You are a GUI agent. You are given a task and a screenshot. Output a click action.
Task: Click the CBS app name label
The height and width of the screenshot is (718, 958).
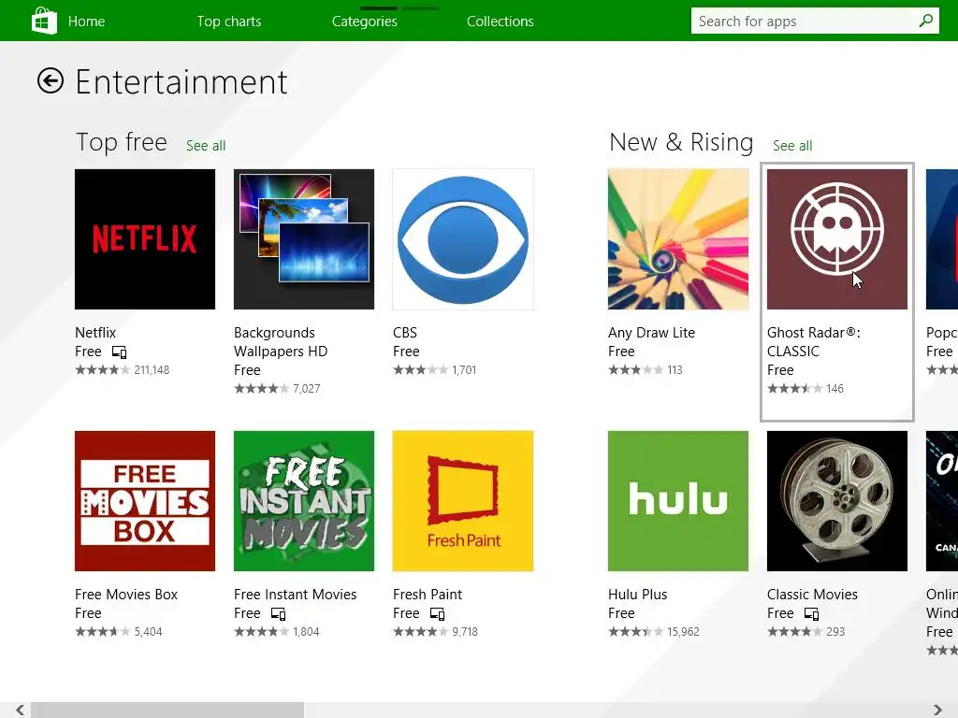(x=404, y=333)
